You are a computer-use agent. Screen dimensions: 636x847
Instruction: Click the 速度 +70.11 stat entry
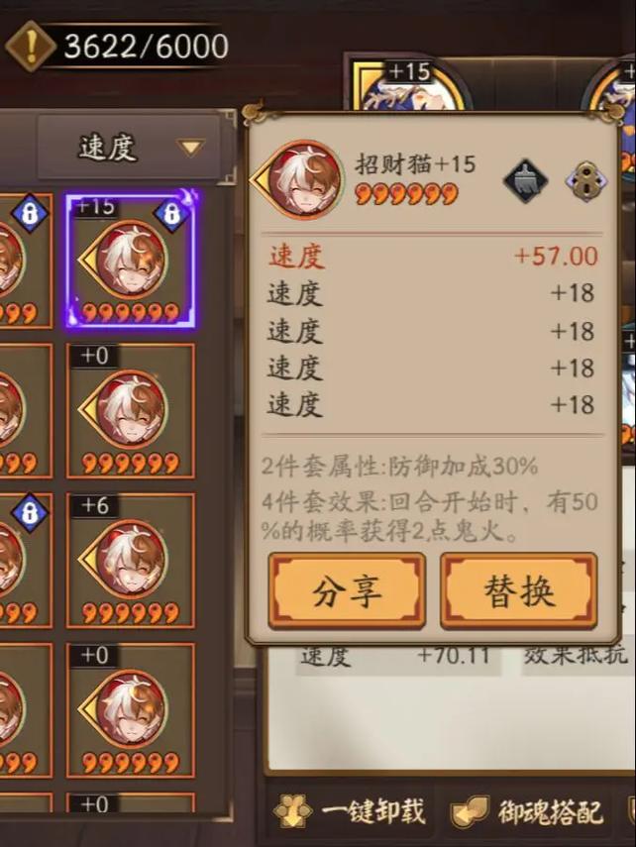(x=395, y=657)
